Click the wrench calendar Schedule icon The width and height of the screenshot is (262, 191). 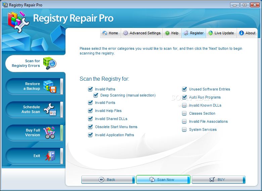[x=50, y=109]
